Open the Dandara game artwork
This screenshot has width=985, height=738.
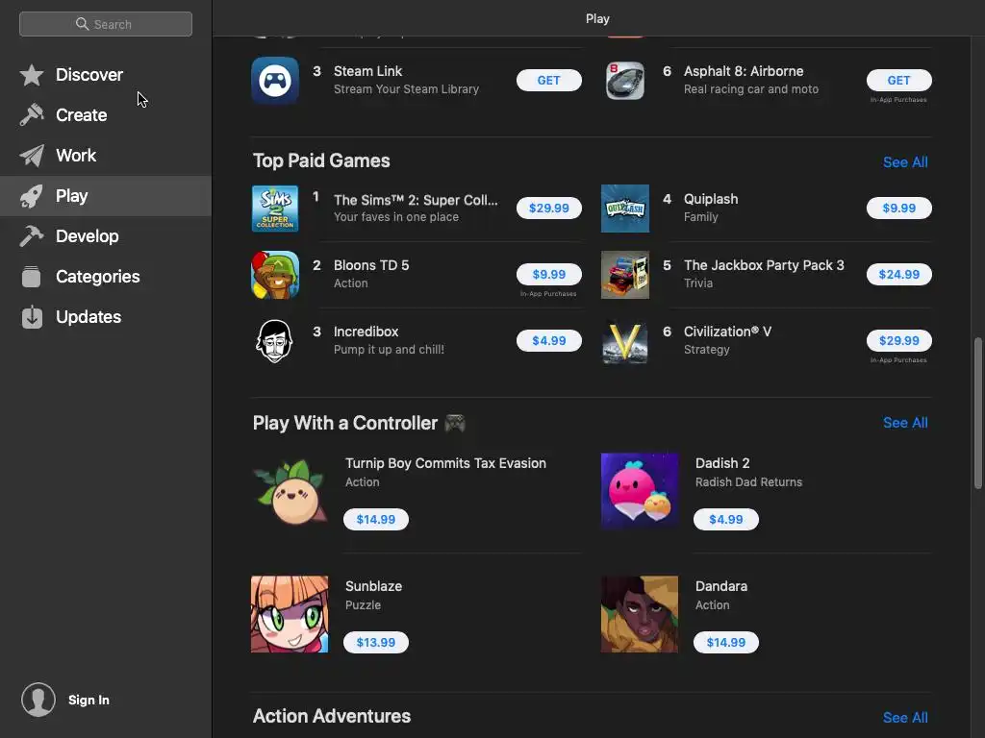click(640, 614)
